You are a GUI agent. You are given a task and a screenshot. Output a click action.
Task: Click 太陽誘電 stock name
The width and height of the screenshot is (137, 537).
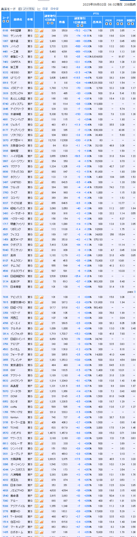[16, 459]
